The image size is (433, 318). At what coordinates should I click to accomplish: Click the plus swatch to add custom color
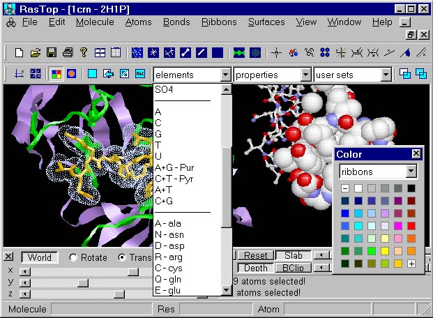point(411,264)
